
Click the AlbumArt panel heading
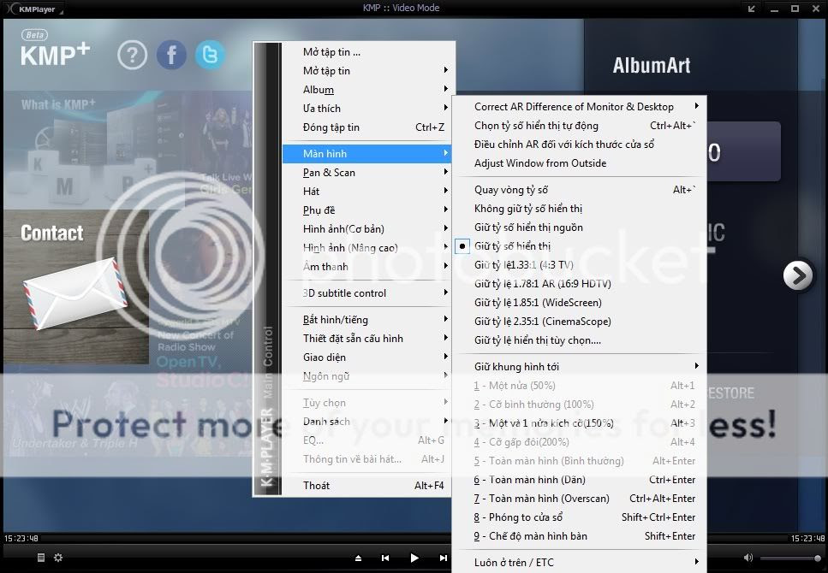651,66
